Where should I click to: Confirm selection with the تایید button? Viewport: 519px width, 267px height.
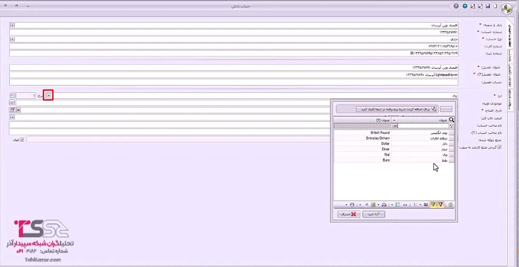click(x=374, y=214)
